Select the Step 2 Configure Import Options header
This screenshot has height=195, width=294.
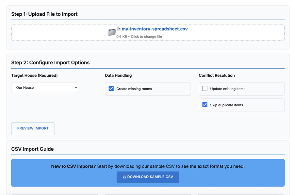coord(51,62)
